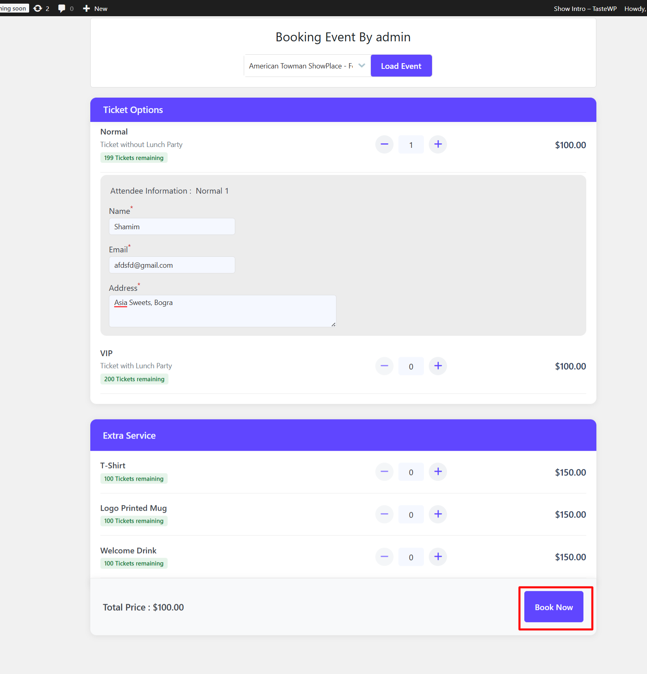
Task: Add one VIP ticket using plus icon
Action: tap(438, 366)
